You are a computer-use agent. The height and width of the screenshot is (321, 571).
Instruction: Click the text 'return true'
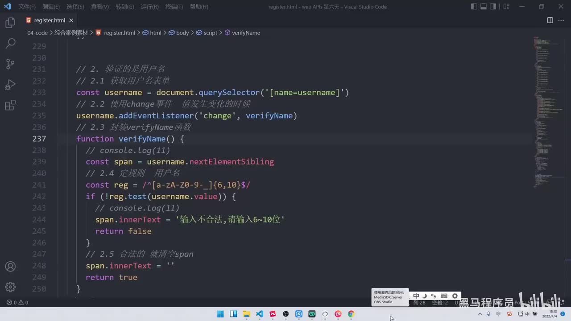tap(112, 277)
